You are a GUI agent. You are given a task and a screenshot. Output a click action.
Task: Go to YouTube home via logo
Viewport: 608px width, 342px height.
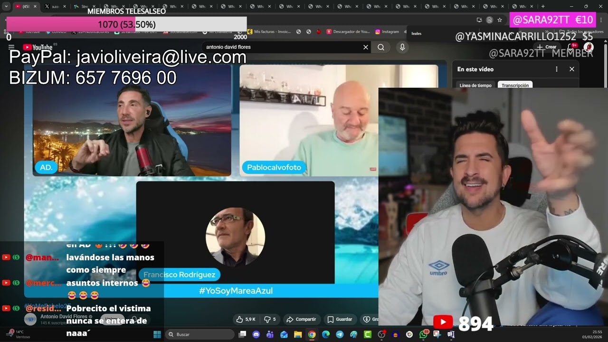click(x=38, y=47)
